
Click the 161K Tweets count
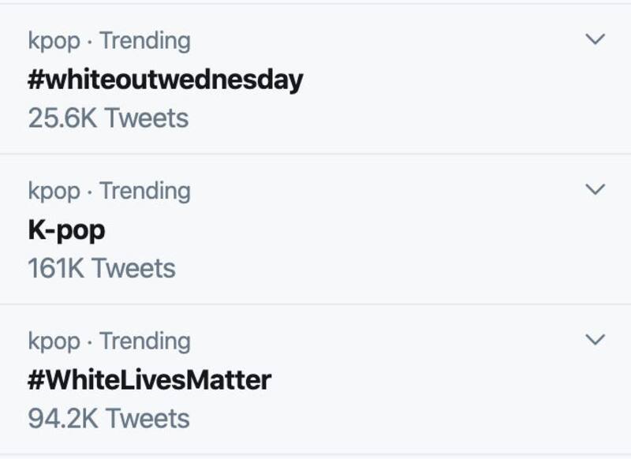tap(102, 269)
